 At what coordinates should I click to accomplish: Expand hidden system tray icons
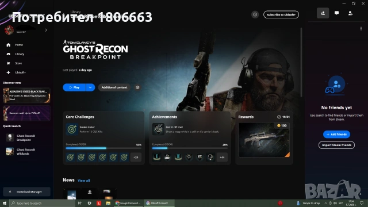[326, 203]
